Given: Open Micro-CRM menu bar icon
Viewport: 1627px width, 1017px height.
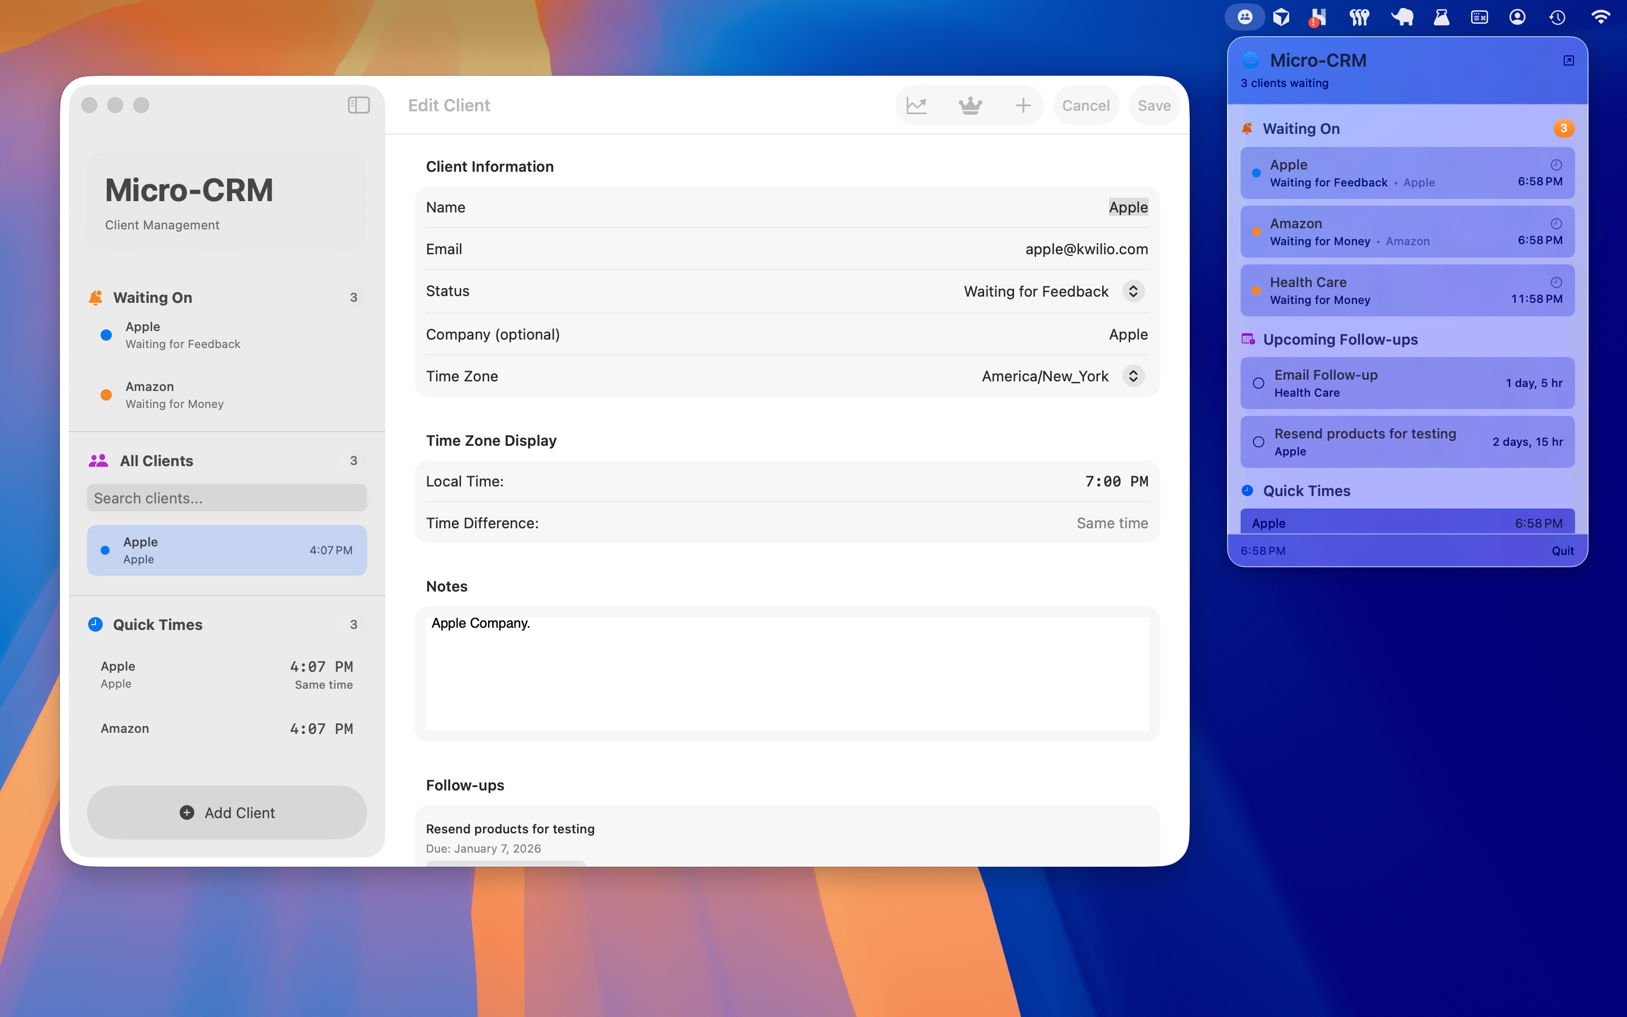Looking at the screenshot, I should 1245,17.
